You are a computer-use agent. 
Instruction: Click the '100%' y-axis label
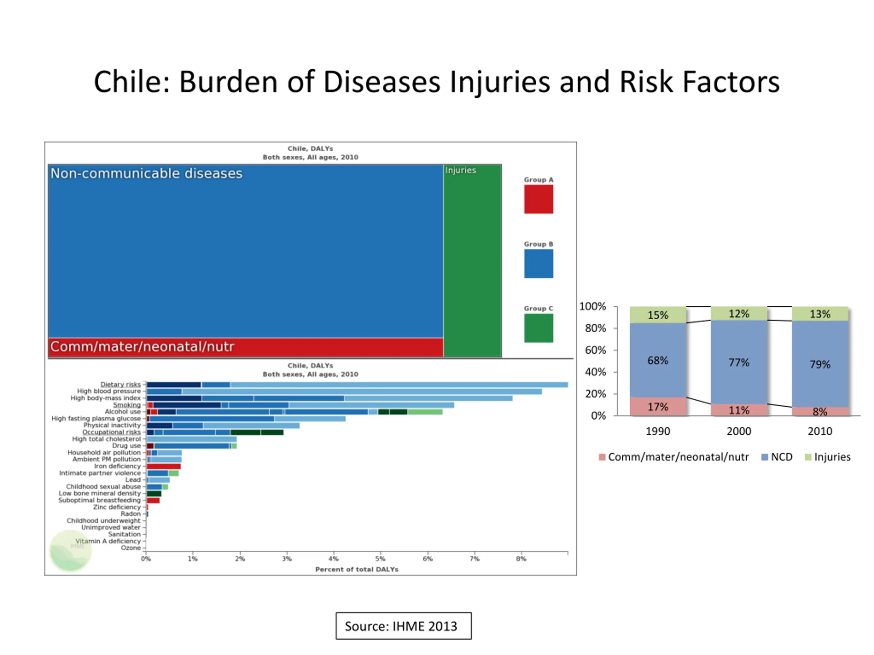tap(592, 306)
